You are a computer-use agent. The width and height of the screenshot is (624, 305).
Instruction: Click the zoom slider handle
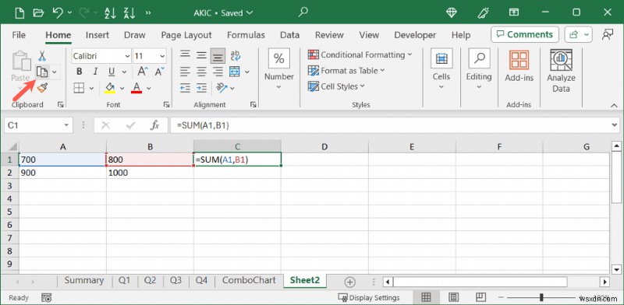[x=541, y=297]
